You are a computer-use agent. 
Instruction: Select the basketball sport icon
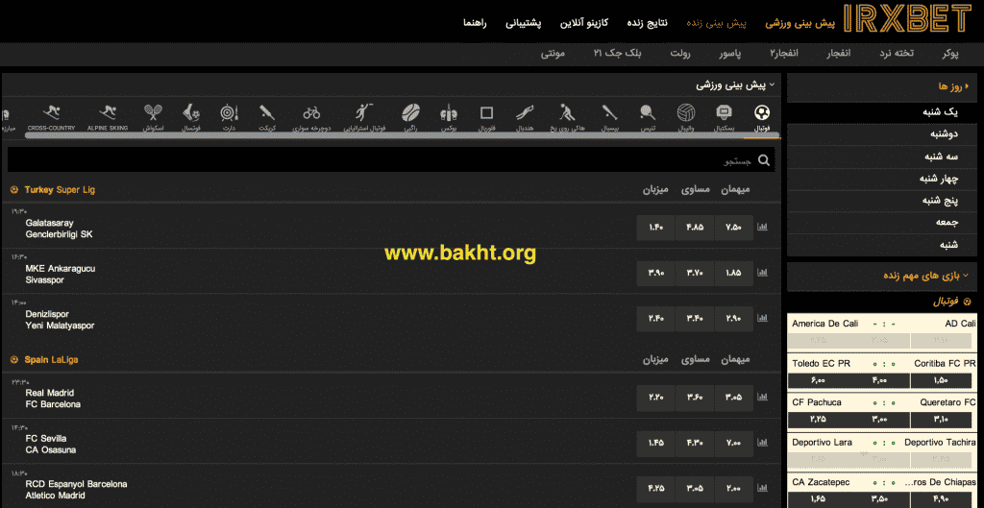(725, 116)
